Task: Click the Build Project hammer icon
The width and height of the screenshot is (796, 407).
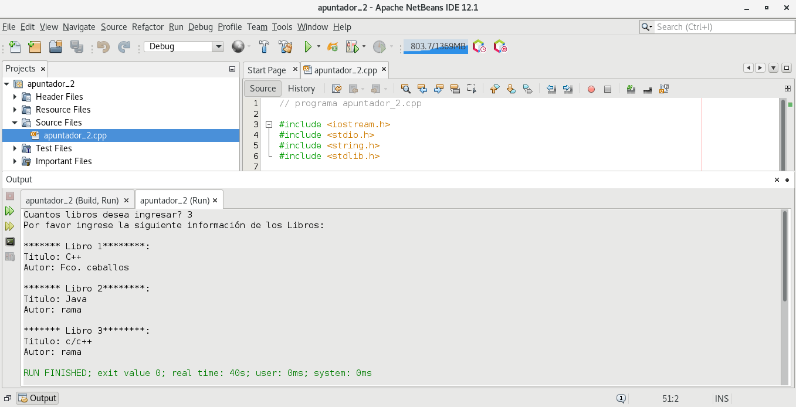Action: pyautogui.click(x=265, y=47)
